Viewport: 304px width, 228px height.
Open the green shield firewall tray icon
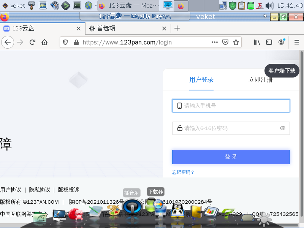tap(233, 6)
